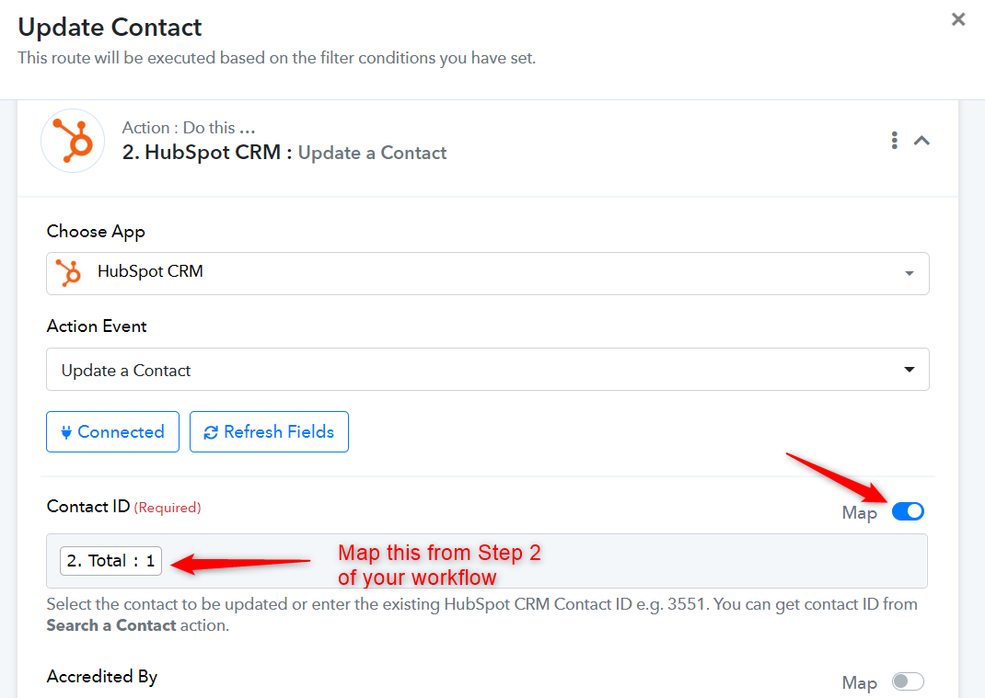Open the three-dot action options menu
This screenshot has width=985, height=698.
point(895,140)
